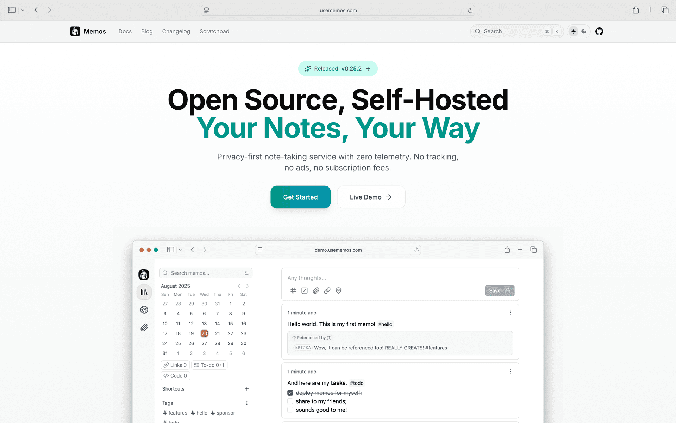
Task: Open Released v0.25.2 announcement badge
Action: tap(338, 68)
